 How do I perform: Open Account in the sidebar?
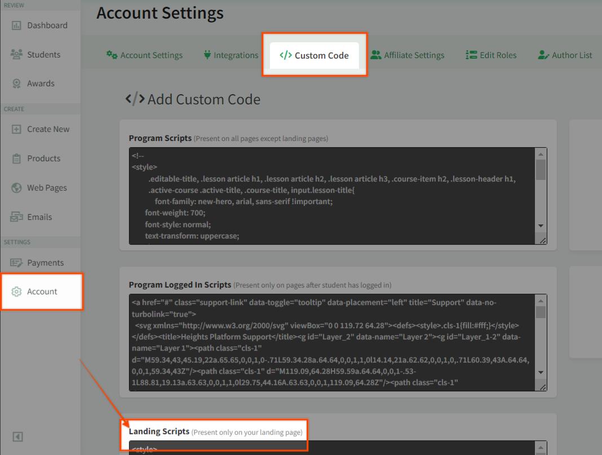(x=42, y=291)
